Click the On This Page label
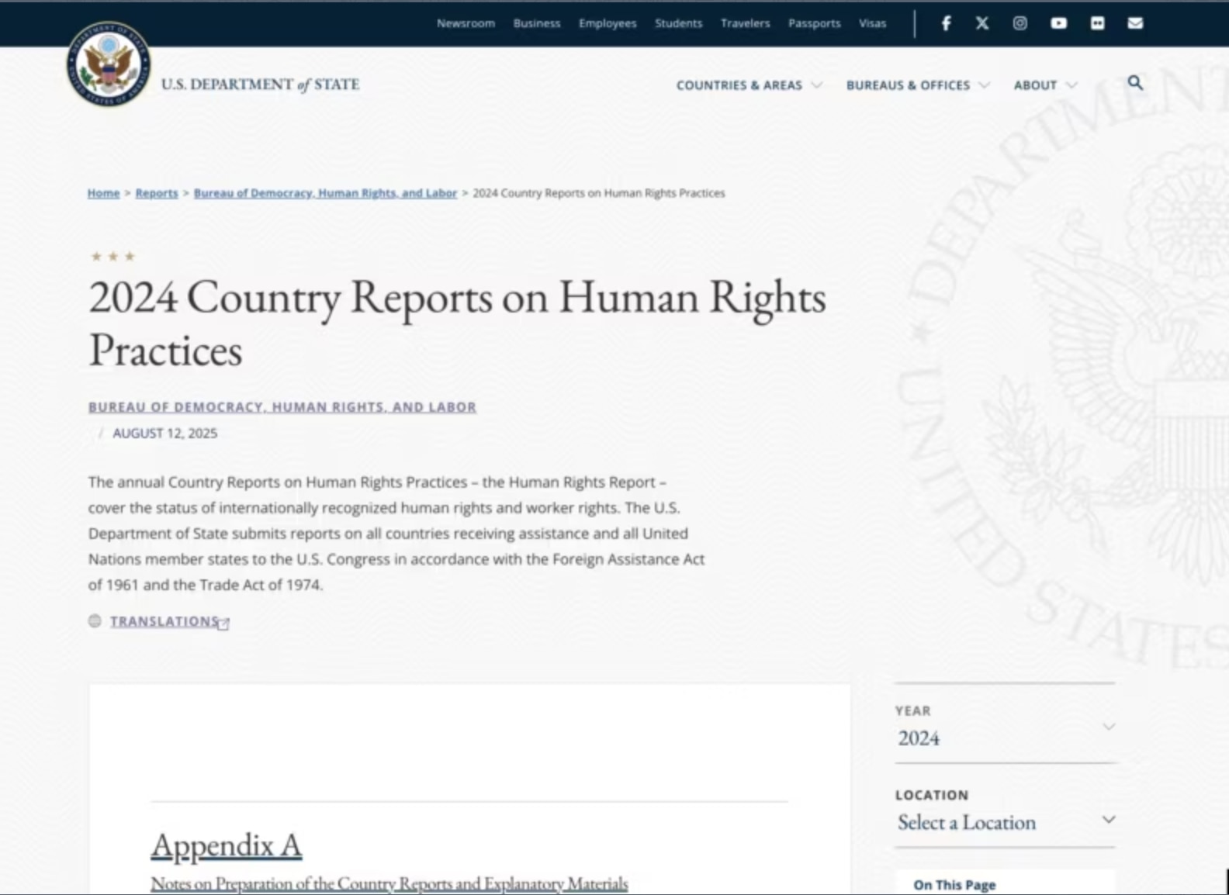Image resolution: width=1229 pixels, height=895 pixels. click(x=954, y=885)
